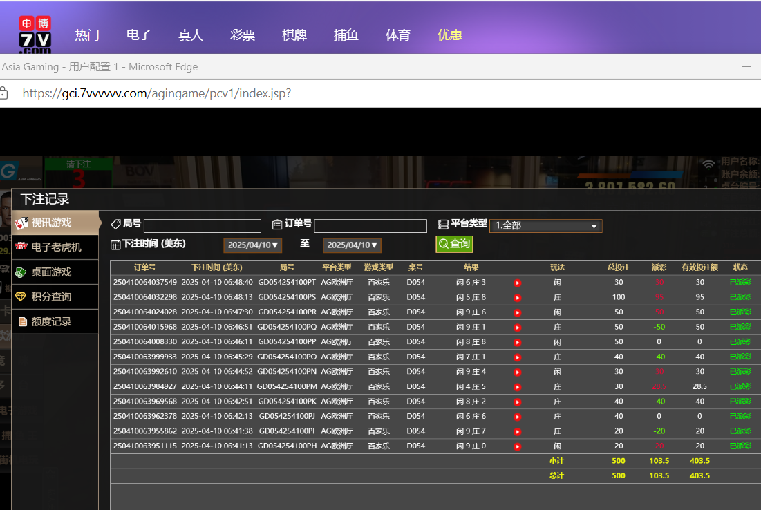Image resolution: width=761 pixels, height=510 pixels.
Task: Click into the 局号 input field
Action: [203, 226]
